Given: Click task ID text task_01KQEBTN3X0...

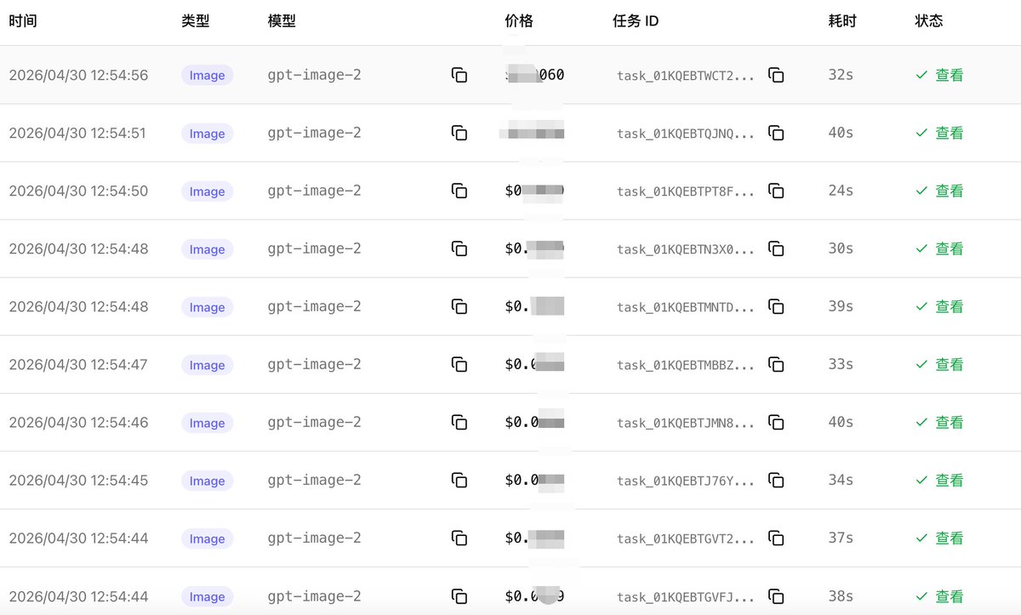Looking at the screenshot, I should 686,249.
